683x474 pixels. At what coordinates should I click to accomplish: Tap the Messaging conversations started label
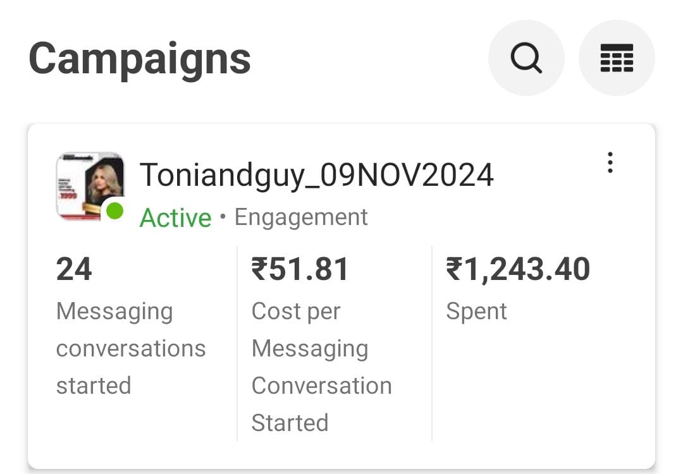131,348
